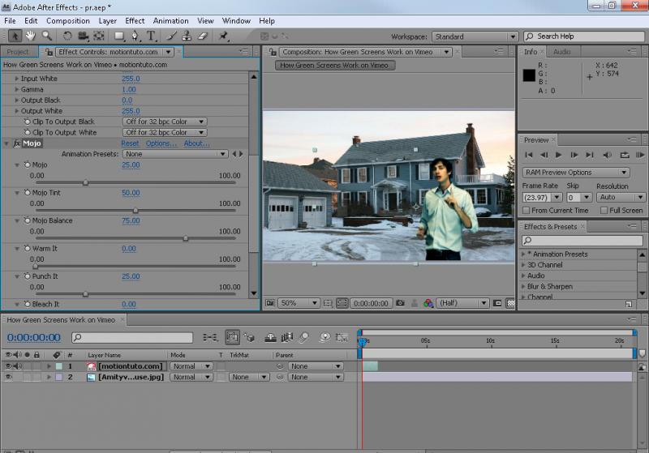Click the Mojo effect Options link

(x=161, y=143)
